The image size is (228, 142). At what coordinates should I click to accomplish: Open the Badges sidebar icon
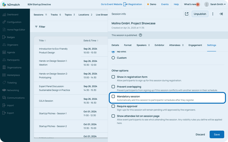4,37
